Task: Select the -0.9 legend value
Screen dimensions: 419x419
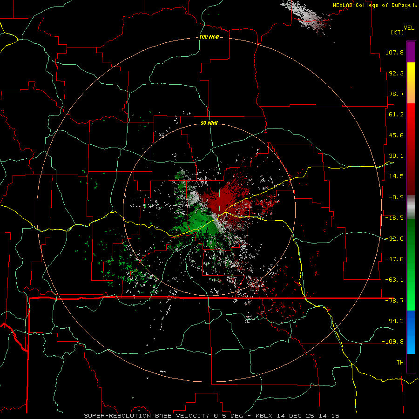Action: click(x=396, y=197)
